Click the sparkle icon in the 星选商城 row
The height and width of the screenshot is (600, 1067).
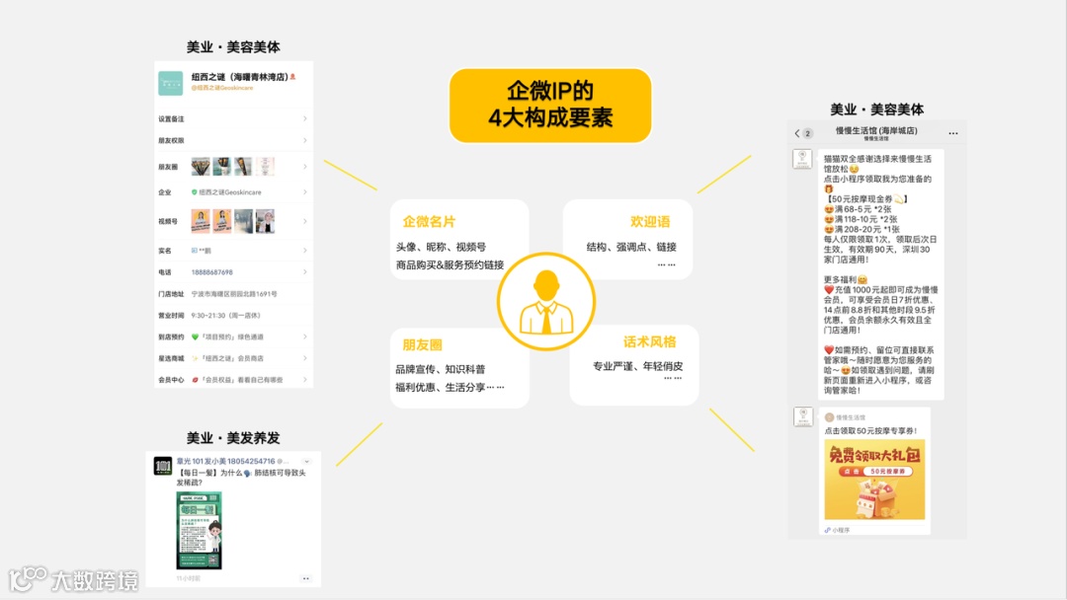click(195, 358)
